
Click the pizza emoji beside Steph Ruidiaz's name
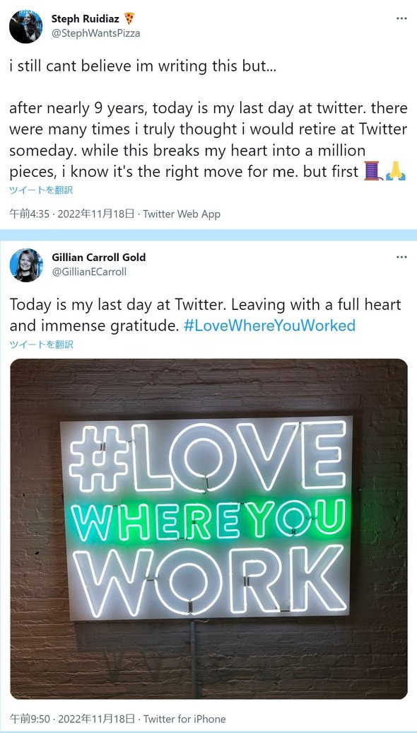[x=129, y=18]
